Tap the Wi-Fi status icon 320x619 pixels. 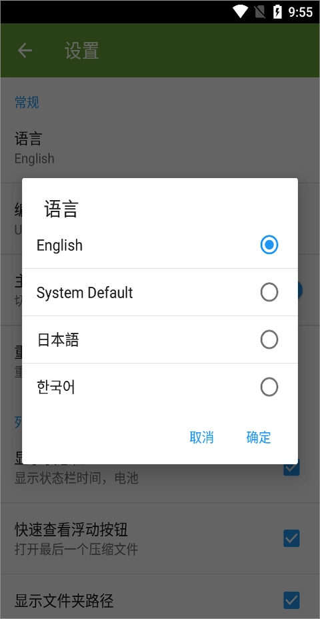[240, 12]
